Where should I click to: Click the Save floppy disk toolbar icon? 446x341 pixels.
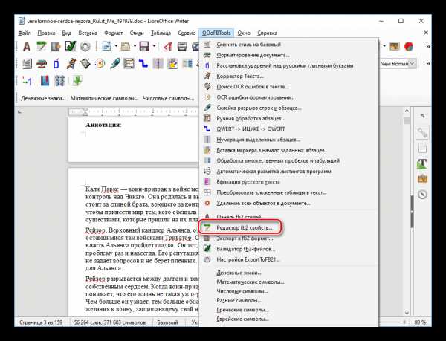point(144,46)
